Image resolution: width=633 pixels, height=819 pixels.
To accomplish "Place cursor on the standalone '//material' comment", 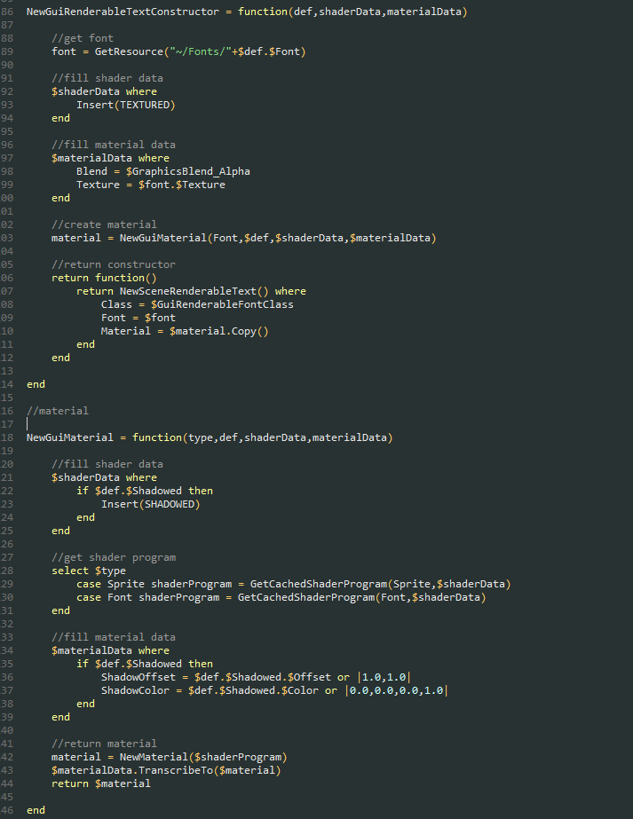I will click(58, 411).
